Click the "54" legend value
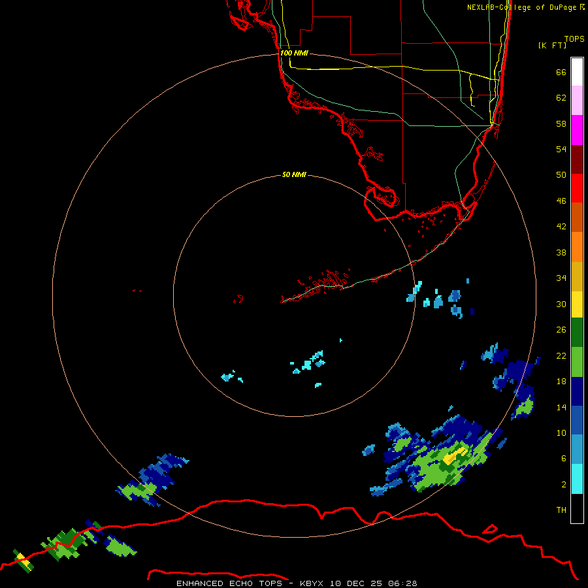Image resolution: width=588 pixels, height=588 pixels. tap(561, 149)
